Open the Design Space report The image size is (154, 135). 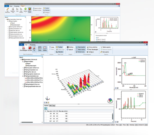(x=30, y=10)
